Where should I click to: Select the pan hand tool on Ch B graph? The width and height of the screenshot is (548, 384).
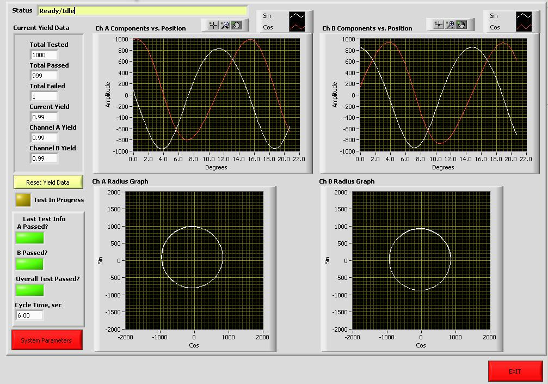[461, 25]
